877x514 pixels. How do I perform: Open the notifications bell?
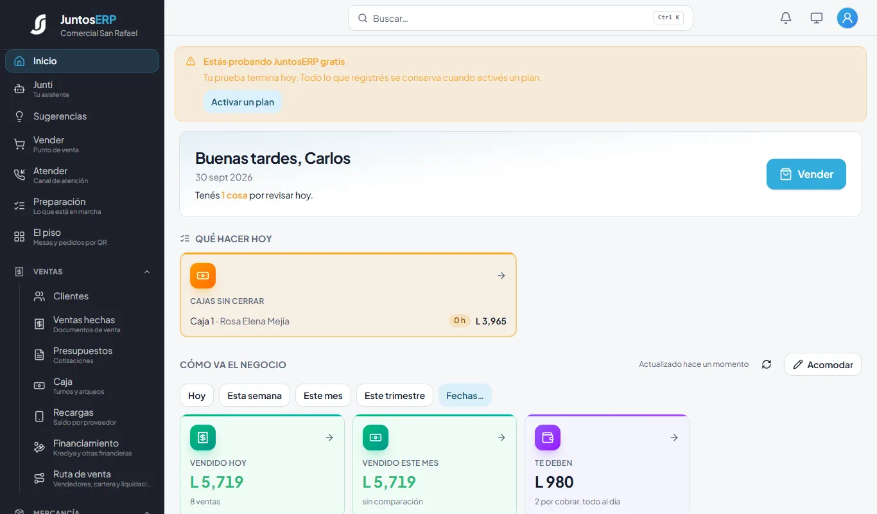(x=786, y=18)
